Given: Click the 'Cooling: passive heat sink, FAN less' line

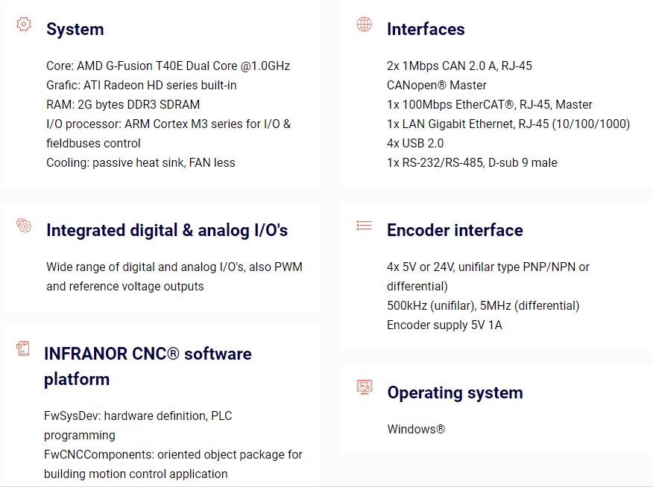Looking at the screenshot, I should [x=141, y=162].
